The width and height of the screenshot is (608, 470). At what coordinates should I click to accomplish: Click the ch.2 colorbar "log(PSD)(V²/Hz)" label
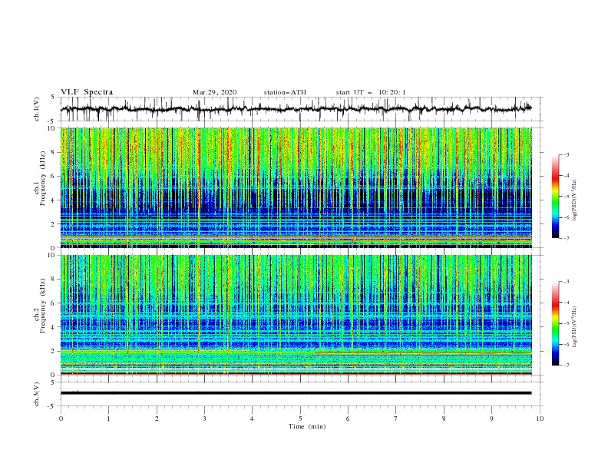(575, 326)
